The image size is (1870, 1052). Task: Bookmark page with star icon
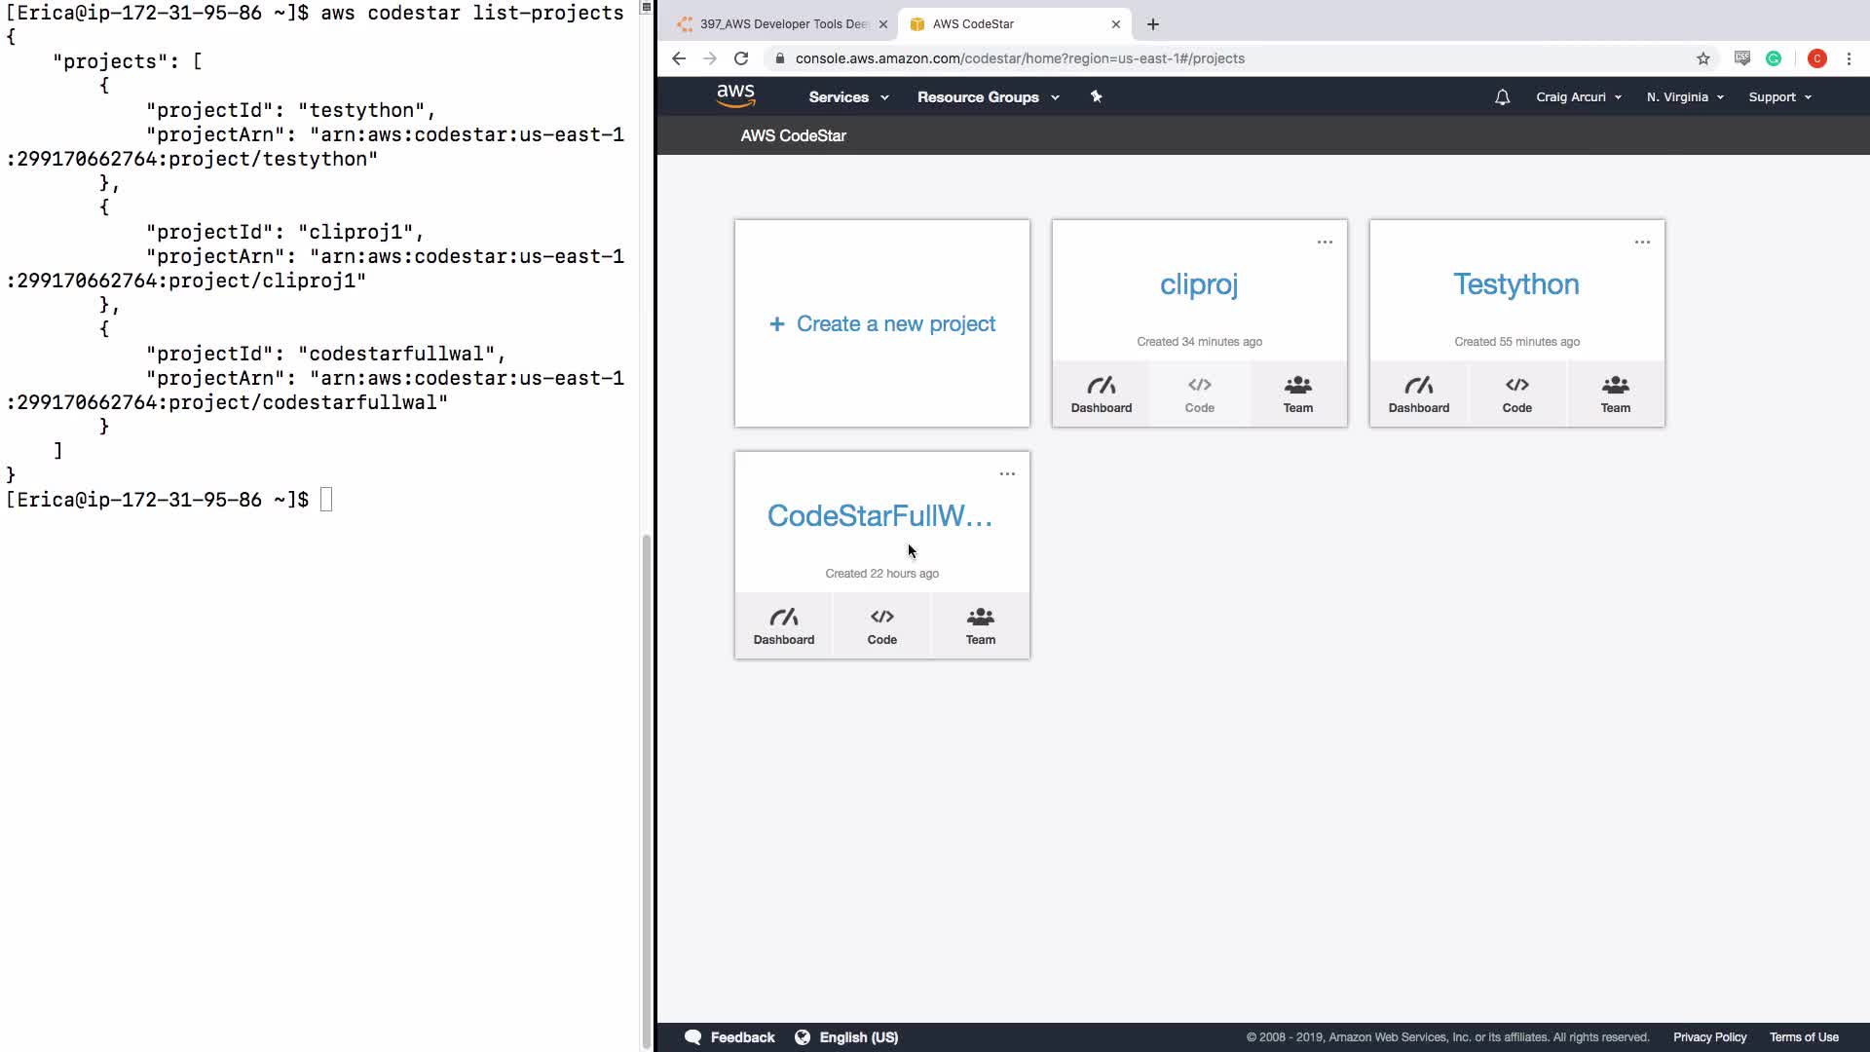coord(1702,58)
